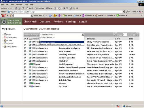Click the My Web icon in Yahoo toolbar
This screenshot has height=108, width=144.
point(64,15)
